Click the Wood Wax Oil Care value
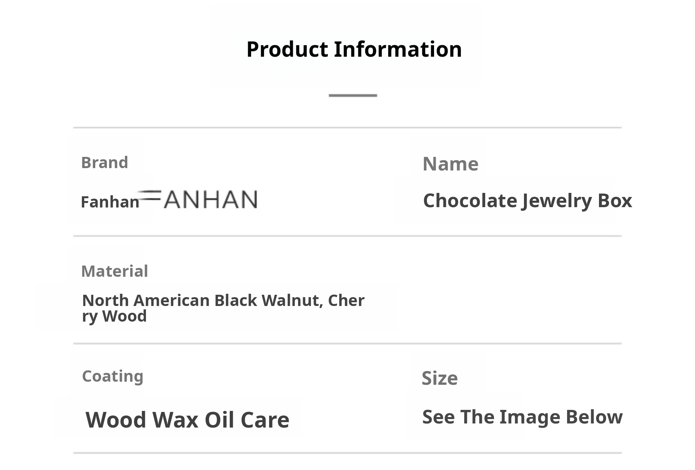 [187, 420]
